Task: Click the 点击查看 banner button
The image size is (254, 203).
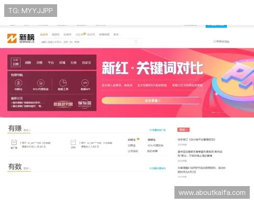Action: click(152, 101)
